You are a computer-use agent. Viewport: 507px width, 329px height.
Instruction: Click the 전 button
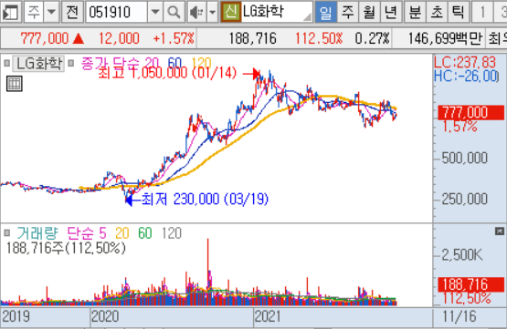point(72,12)
